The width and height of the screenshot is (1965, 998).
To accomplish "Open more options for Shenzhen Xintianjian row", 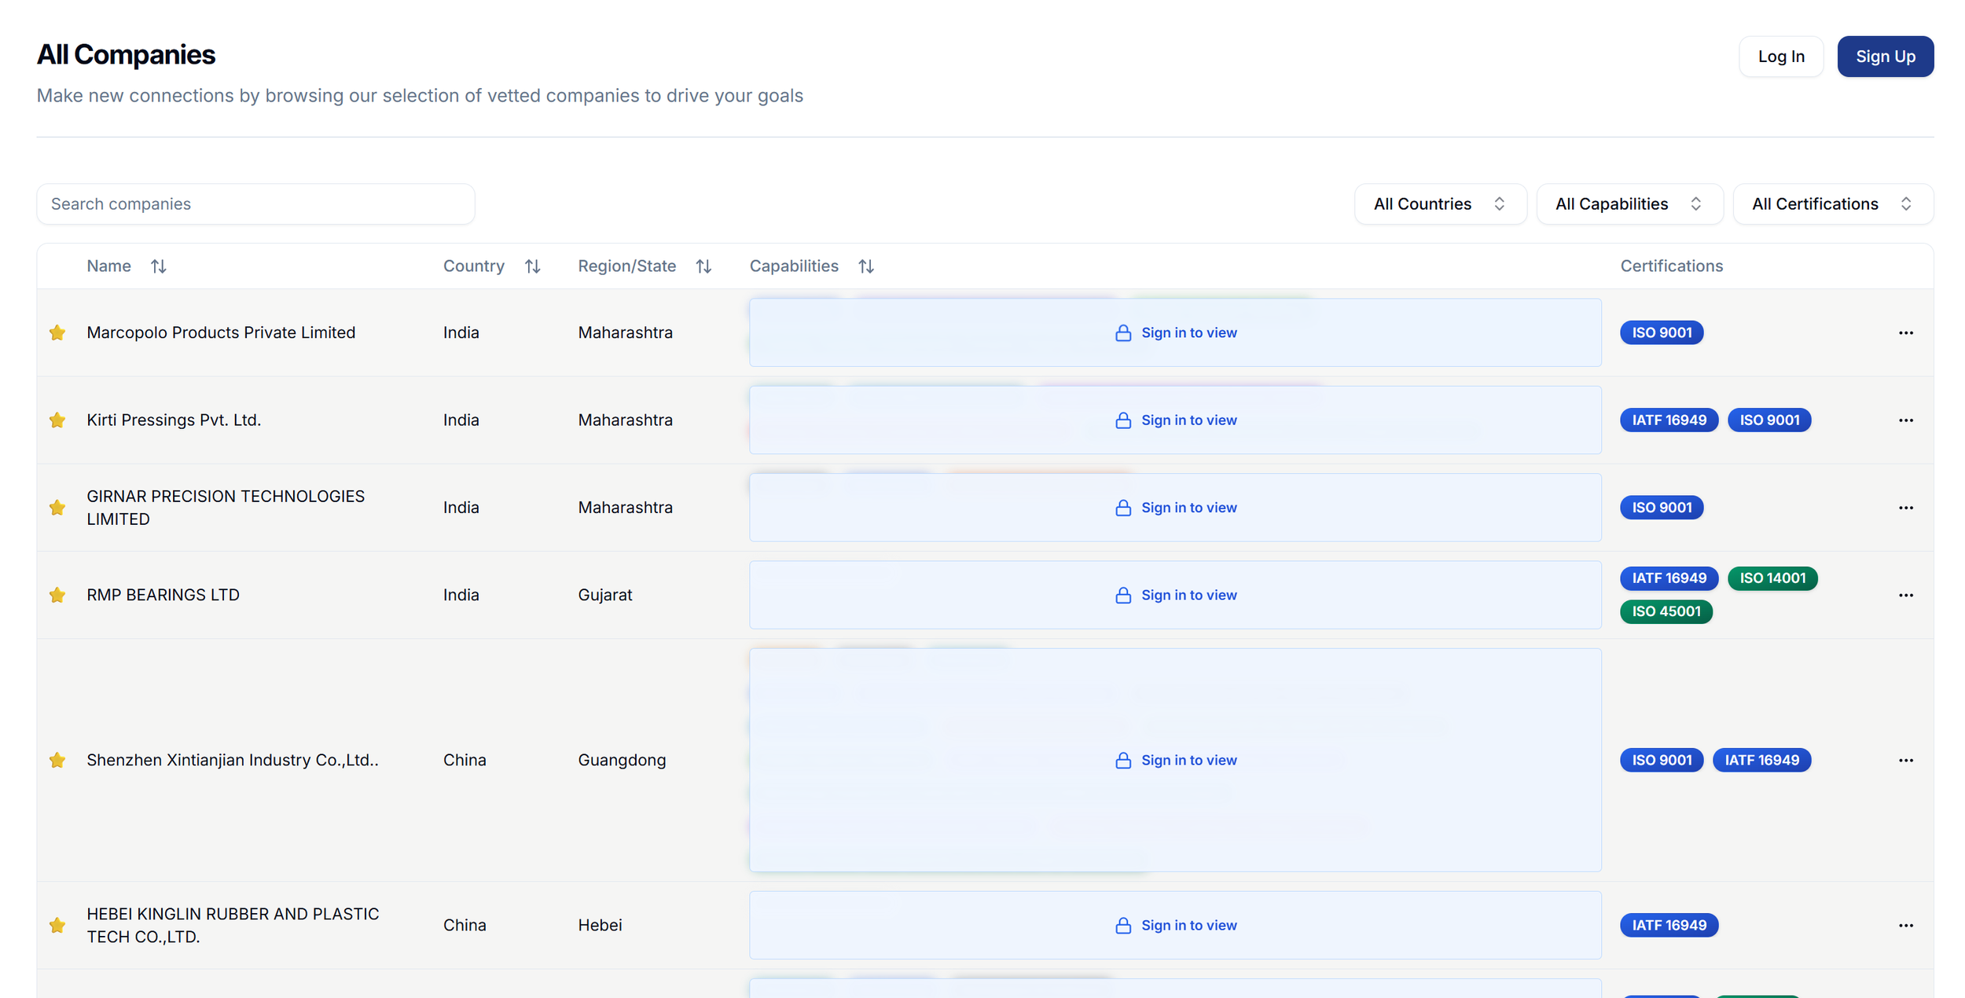I will [1905, 760].
